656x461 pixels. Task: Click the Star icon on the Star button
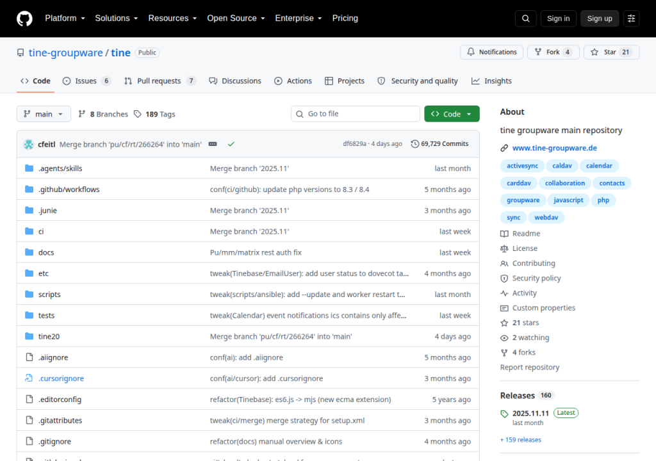[x=594, y=52]
